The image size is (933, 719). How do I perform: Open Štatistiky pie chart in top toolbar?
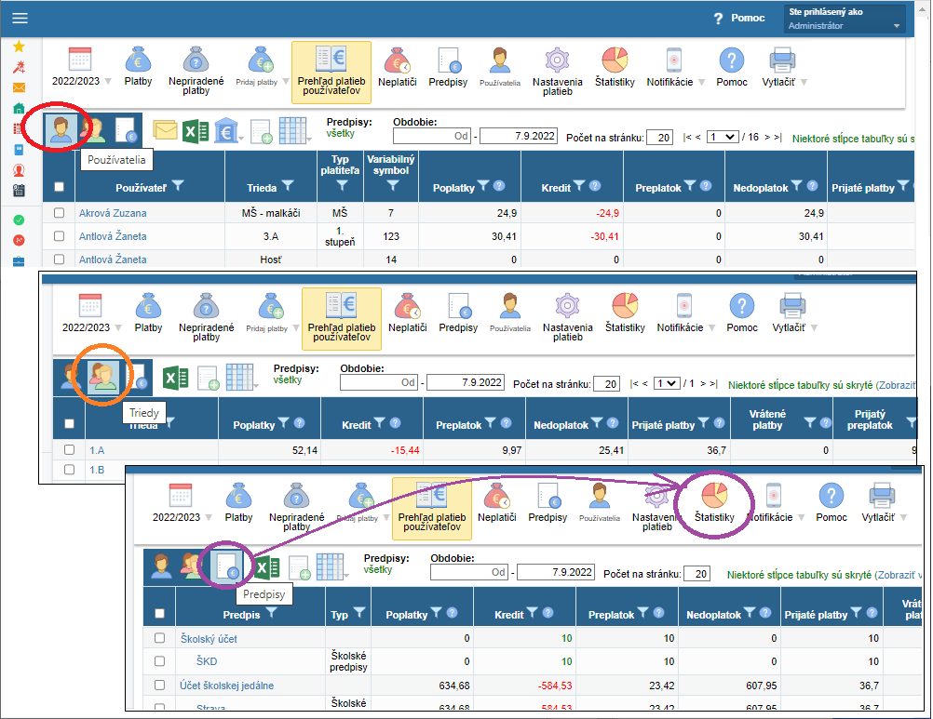click(615, 67)
